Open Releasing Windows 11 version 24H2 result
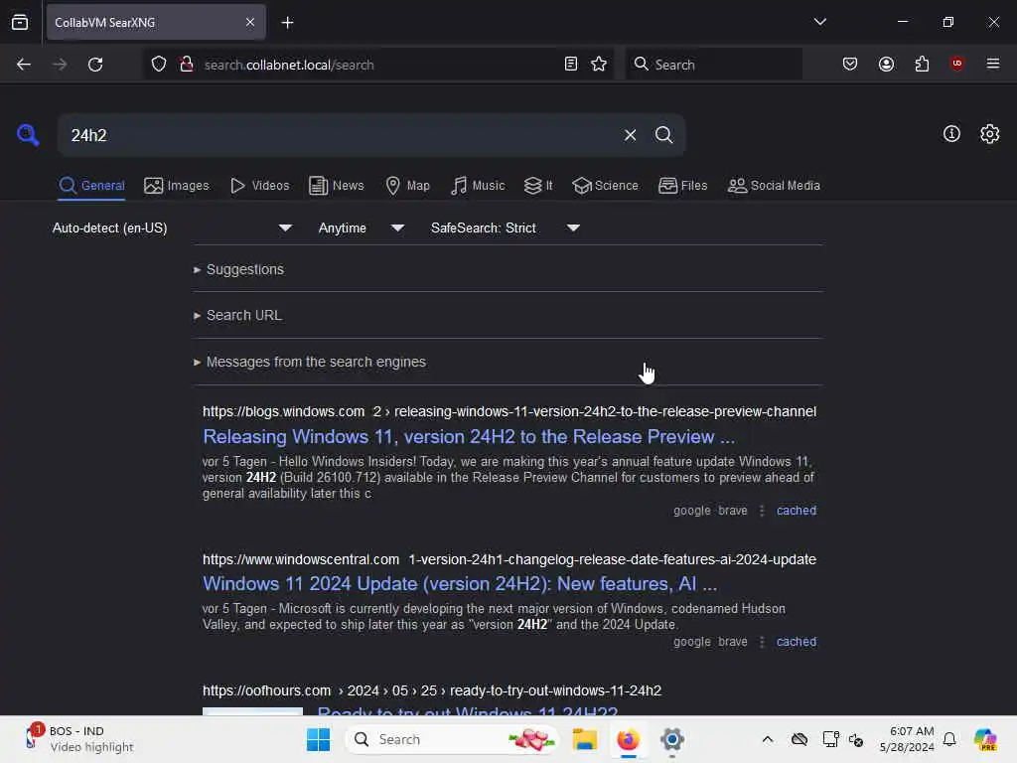The image size is (1017, 763). pos(469,437)
